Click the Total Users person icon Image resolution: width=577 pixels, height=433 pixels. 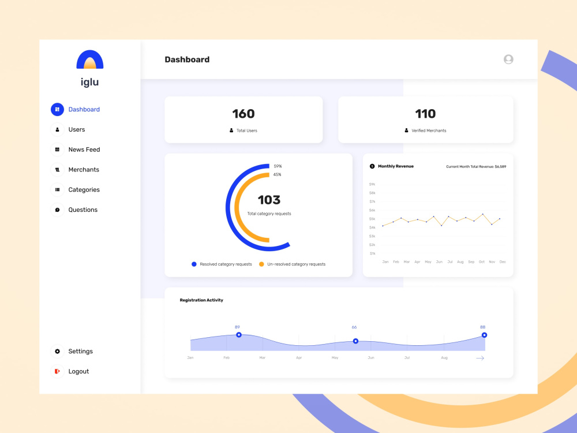coord(231,130)
